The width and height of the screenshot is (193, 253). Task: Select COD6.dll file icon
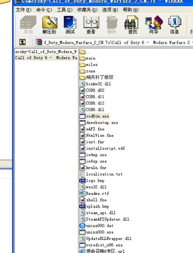[x=83, y=110]
